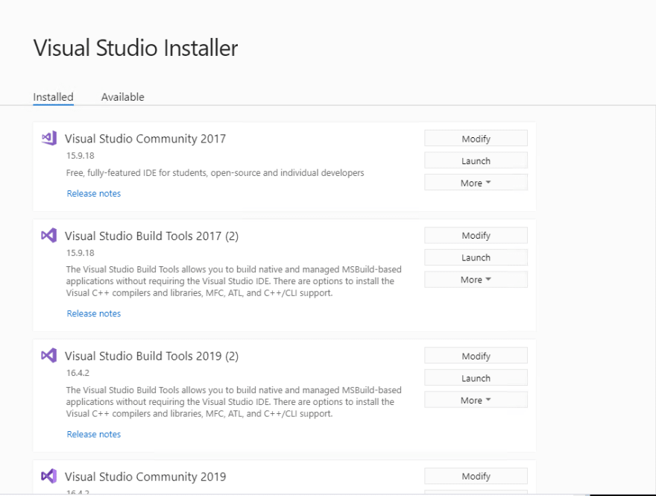This screenshot has height=496, width=656.
Task: Click the Visual Studio Build Tools 2019 icon
Action: click(x=49, y=355)
